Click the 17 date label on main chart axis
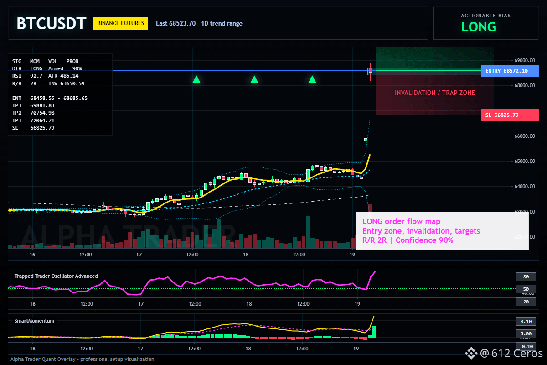This screenshot has width=547, height=365. [x=139, y=254]
